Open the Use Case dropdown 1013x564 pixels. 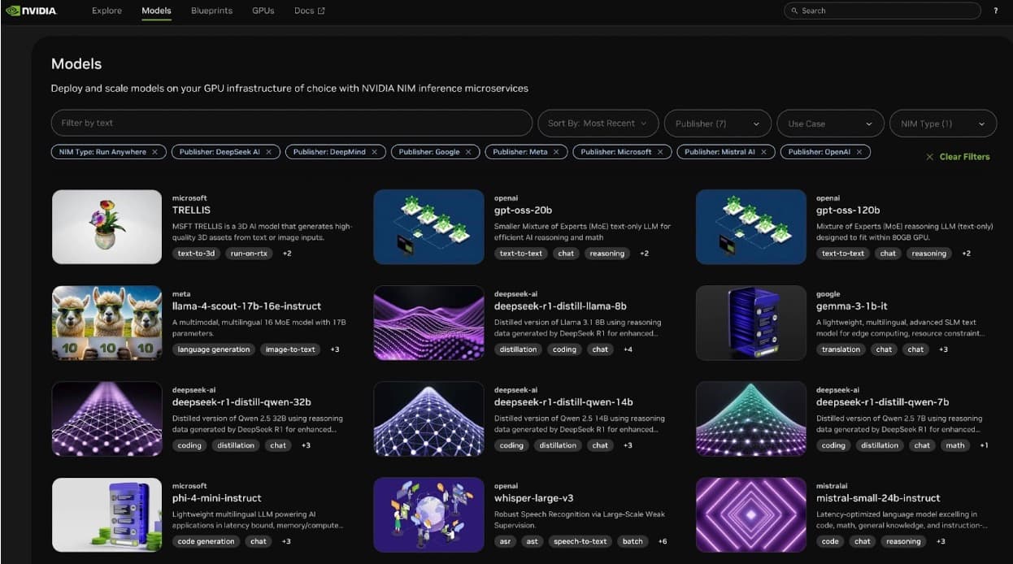coord(829,124)
